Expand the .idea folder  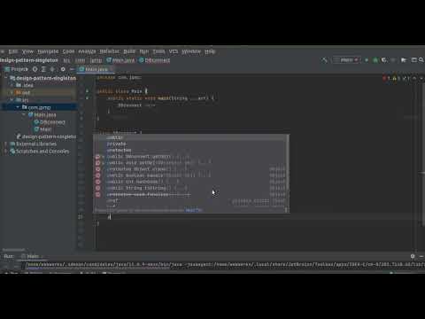click(x=12, y=85)
